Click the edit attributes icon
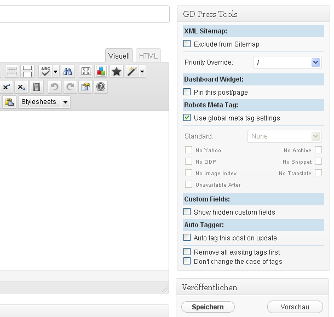This screenshot has width=334, height=317. coord(85,87)
